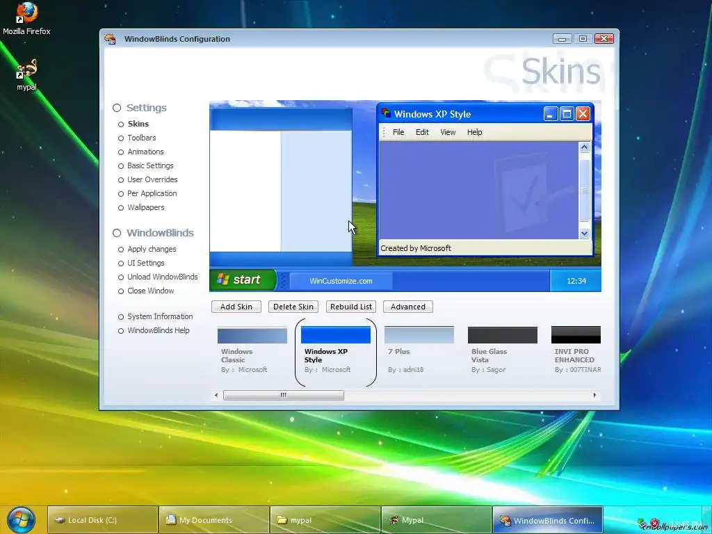Open View menu in preview window

[448, 132]
